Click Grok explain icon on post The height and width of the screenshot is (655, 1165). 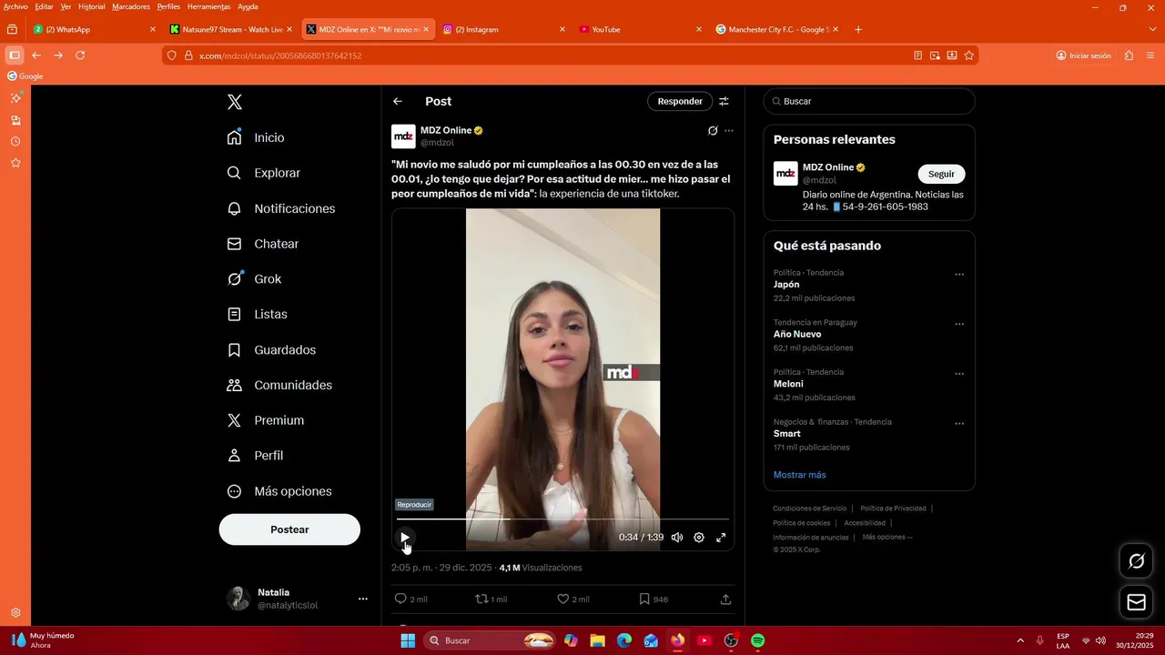(x=713, y=131)
